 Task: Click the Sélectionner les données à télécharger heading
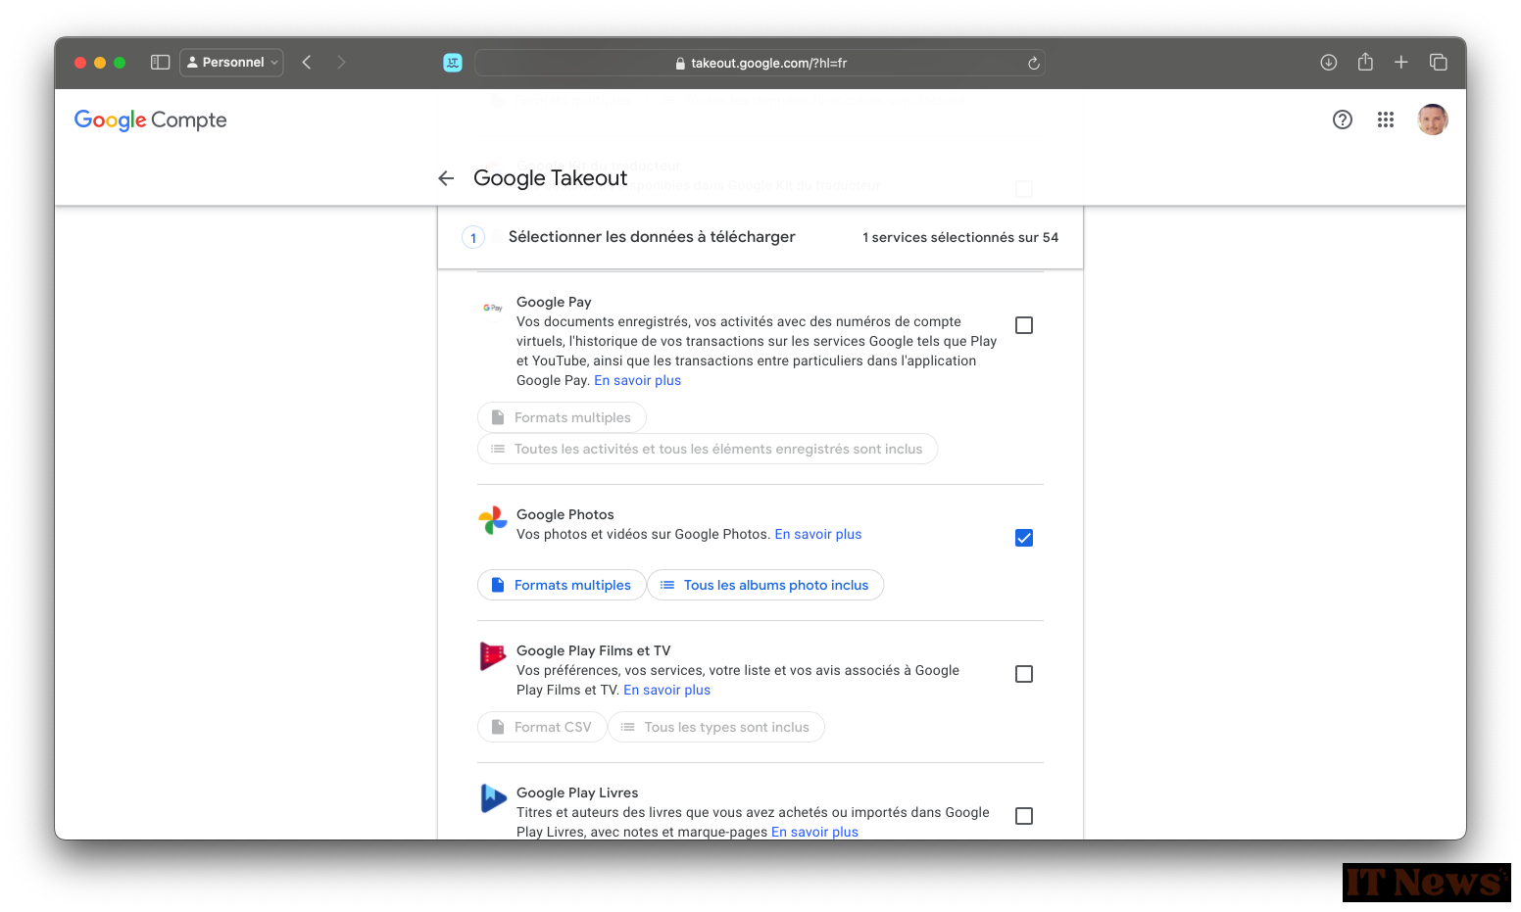coord(652,237)
